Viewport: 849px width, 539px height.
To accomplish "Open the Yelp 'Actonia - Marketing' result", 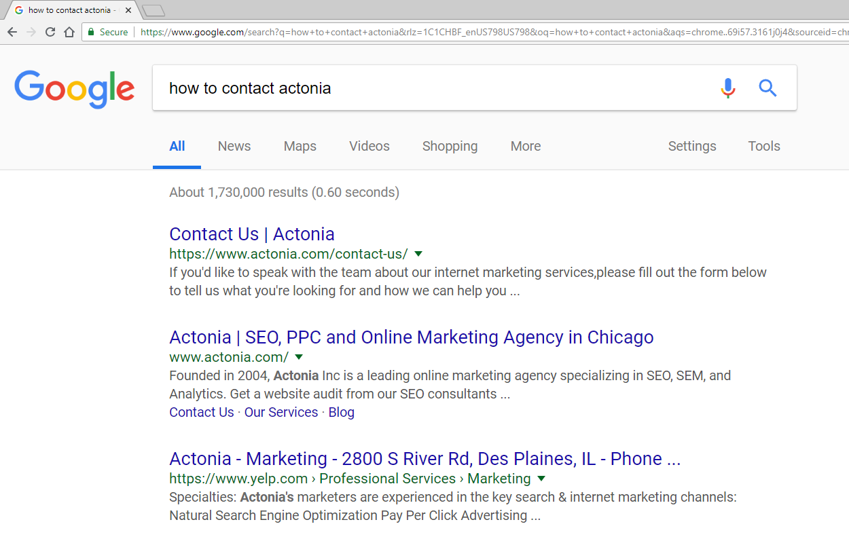I will tap(425, 458).
